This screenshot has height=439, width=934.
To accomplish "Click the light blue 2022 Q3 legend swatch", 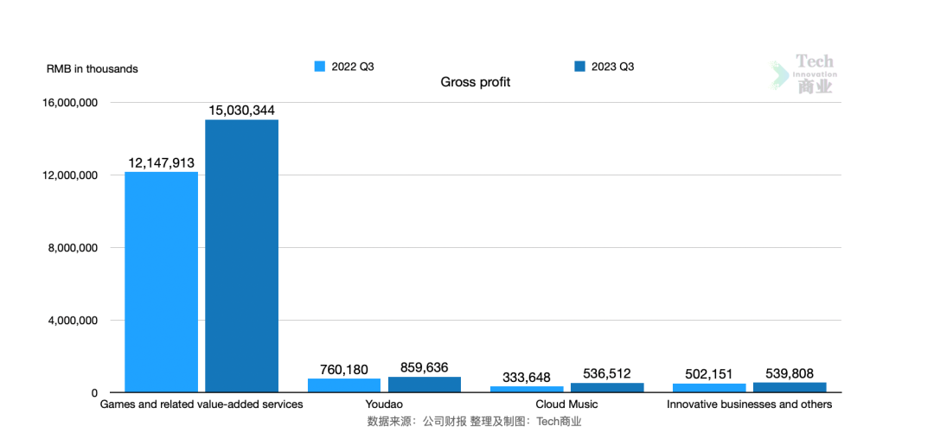I will (x=318, y=67).
